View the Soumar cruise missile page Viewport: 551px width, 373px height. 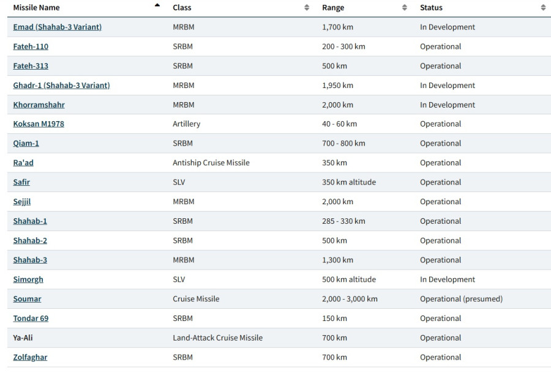(x=27, y=299)
